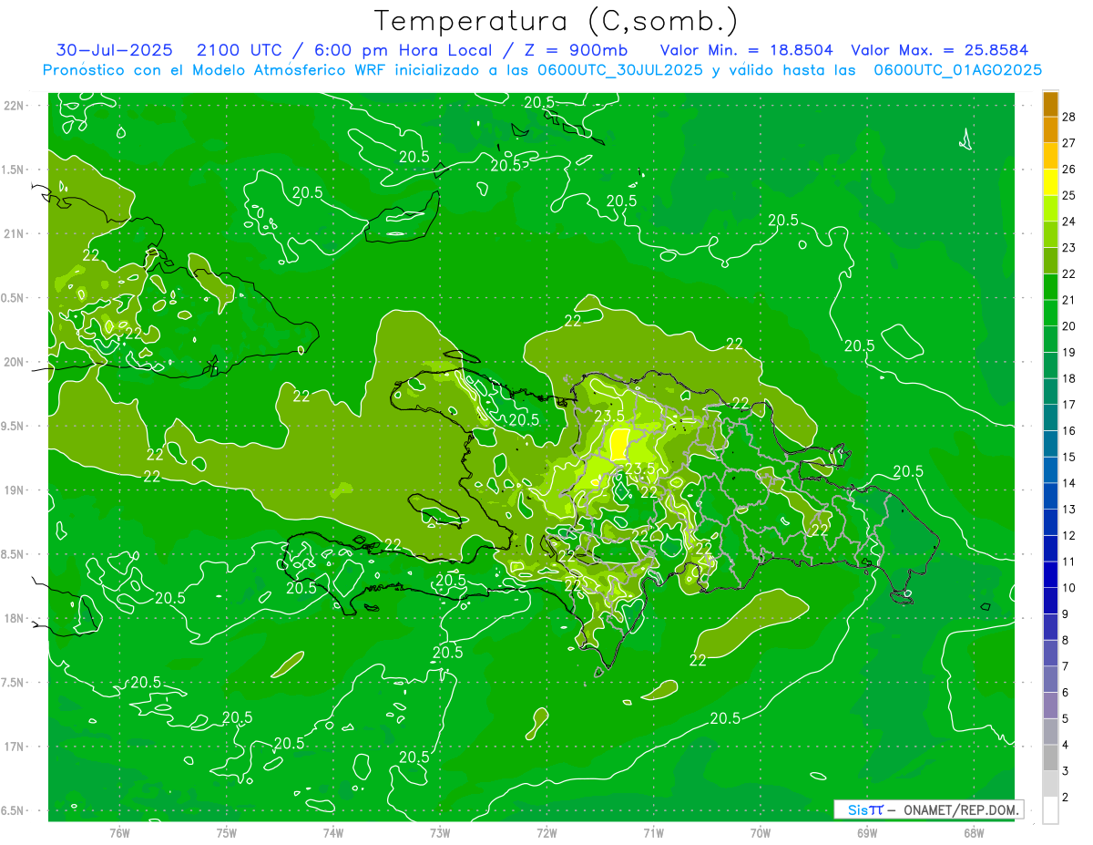Click the legend value '19'
This screenshot has height=845, width=1093.
click(x=1069, y=352)
